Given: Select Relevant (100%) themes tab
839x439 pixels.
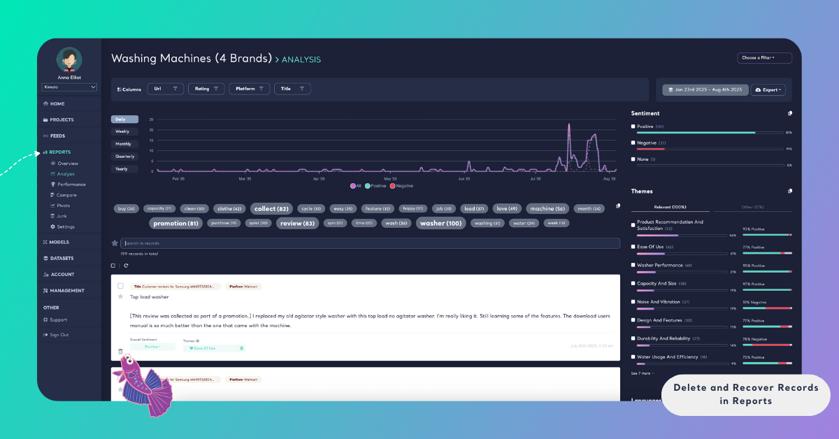Looking at the screenshot, I should (x=670, y=208).
